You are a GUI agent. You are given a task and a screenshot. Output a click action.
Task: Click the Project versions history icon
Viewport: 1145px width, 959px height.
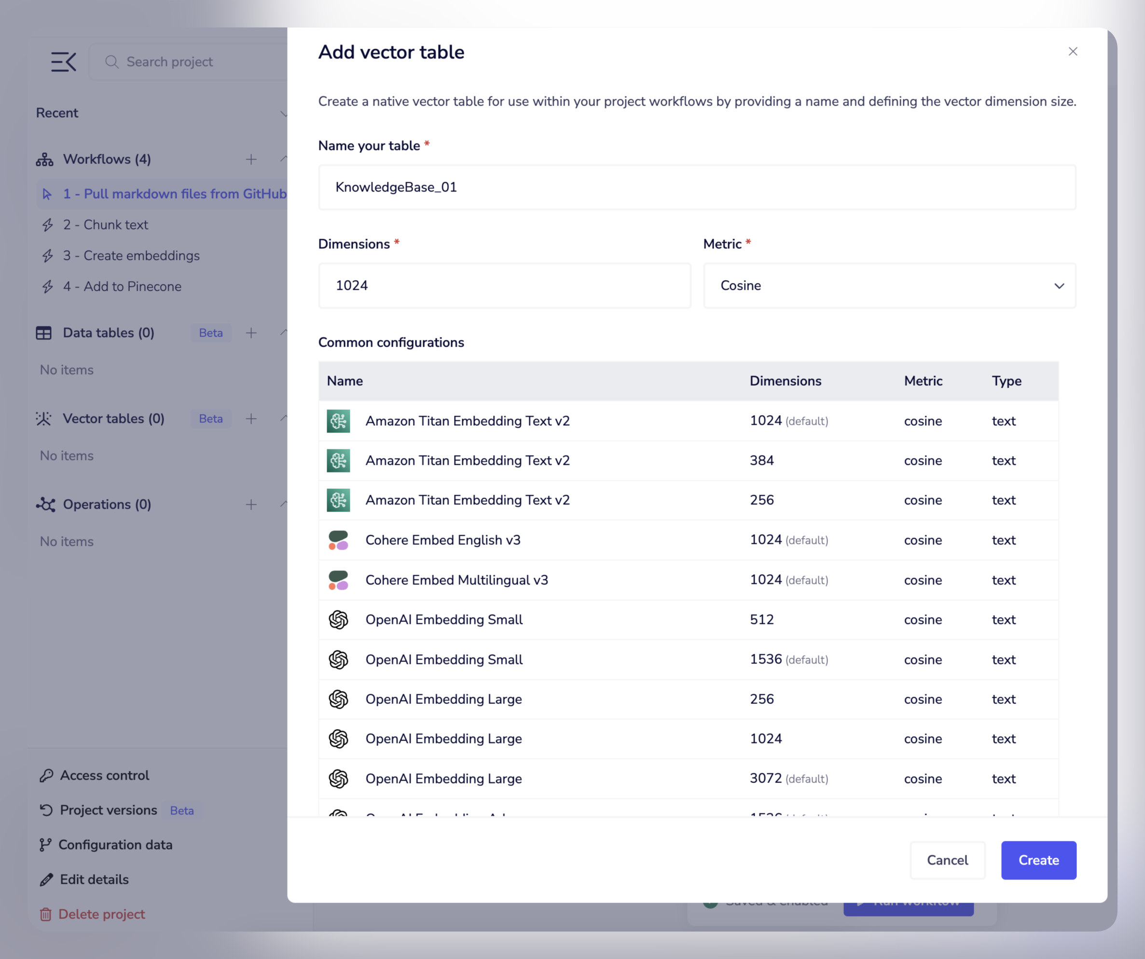(46, 810)
